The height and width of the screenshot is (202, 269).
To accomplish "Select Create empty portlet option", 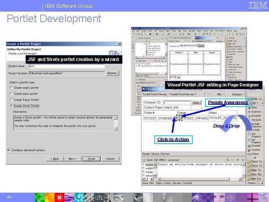I will tap(24, 88).
